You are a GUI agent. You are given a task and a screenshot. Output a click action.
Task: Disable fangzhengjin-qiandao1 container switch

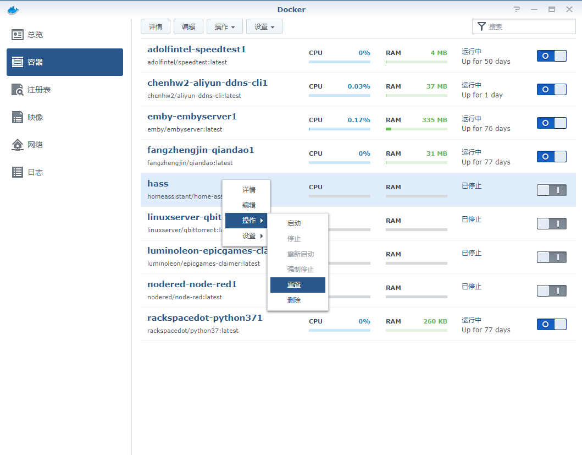point(552,156)
